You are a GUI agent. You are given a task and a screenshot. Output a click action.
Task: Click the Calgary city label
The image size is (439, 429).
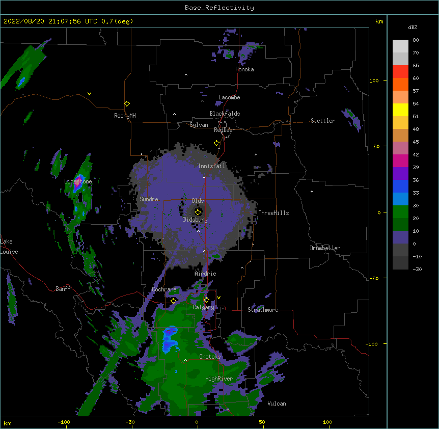(x=204, y=307)
